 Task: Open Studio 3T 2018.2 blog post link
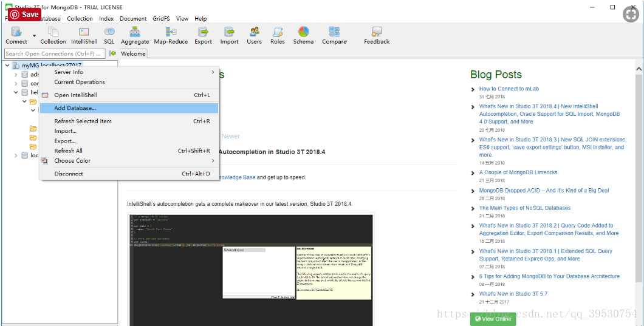coord(549,229)
